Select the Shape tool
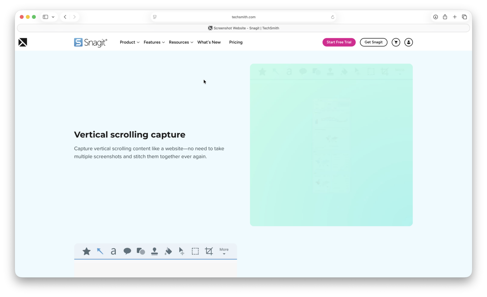 pos(141,251)
